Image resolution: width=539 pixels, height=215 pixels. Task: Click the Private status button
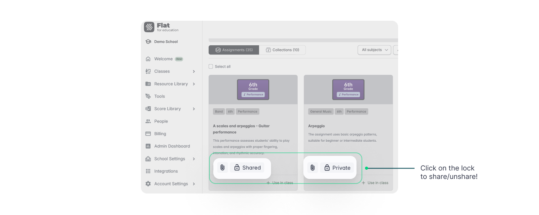(337, 168)
